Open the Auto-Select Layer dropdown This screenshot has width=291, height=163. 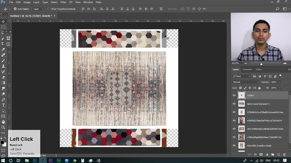click(38, 9)
